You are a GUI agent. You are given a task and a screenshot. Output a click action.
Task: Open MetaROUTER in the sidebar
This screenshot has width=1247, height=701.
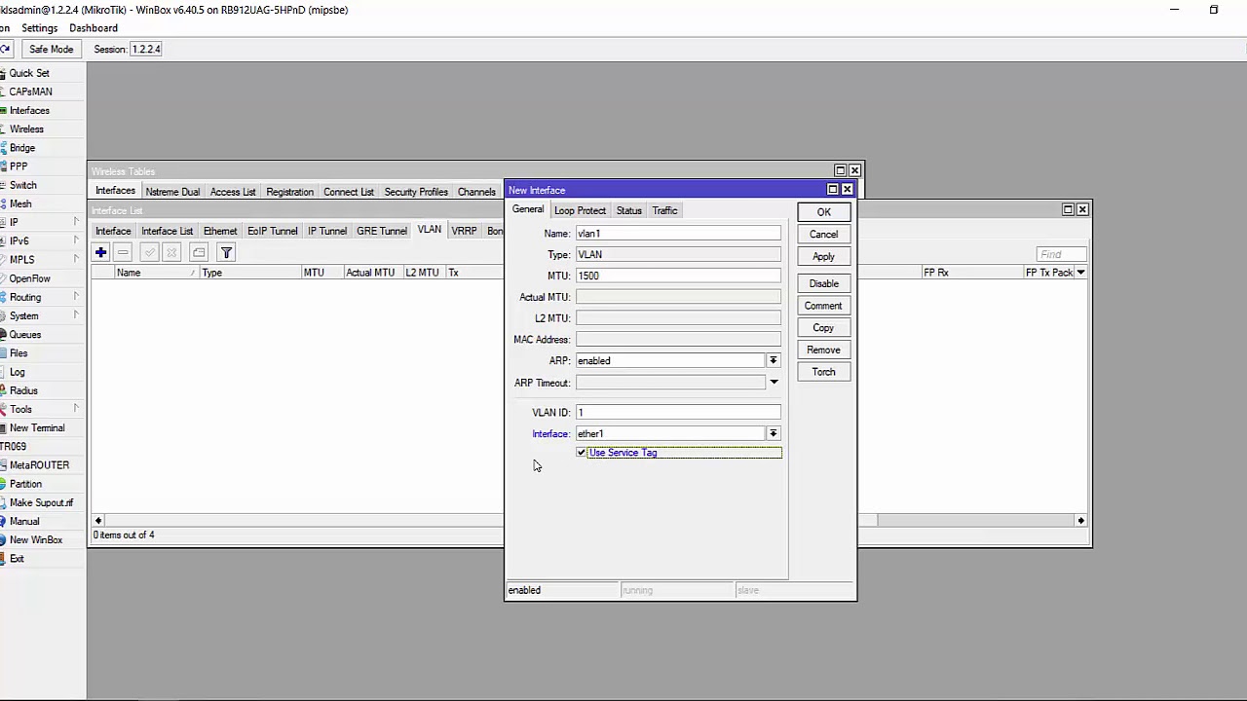[39, 465]
